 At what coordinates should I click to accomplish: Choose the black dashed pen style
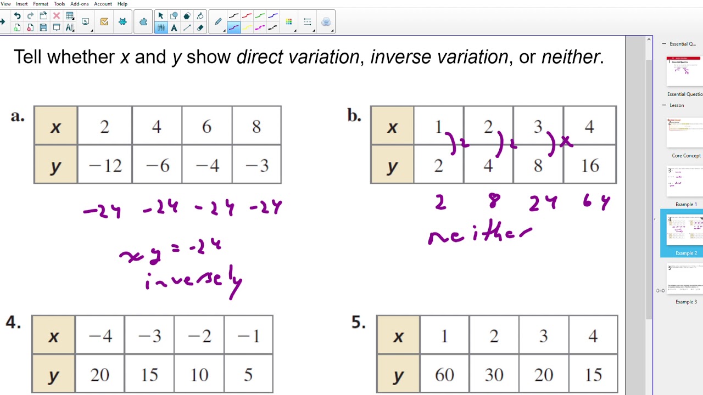coord(273,27)
